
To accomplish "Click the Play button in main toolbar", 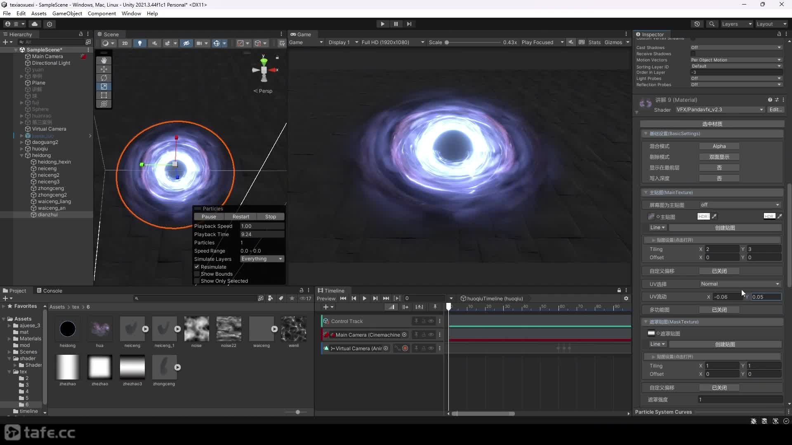I will 382,24.
